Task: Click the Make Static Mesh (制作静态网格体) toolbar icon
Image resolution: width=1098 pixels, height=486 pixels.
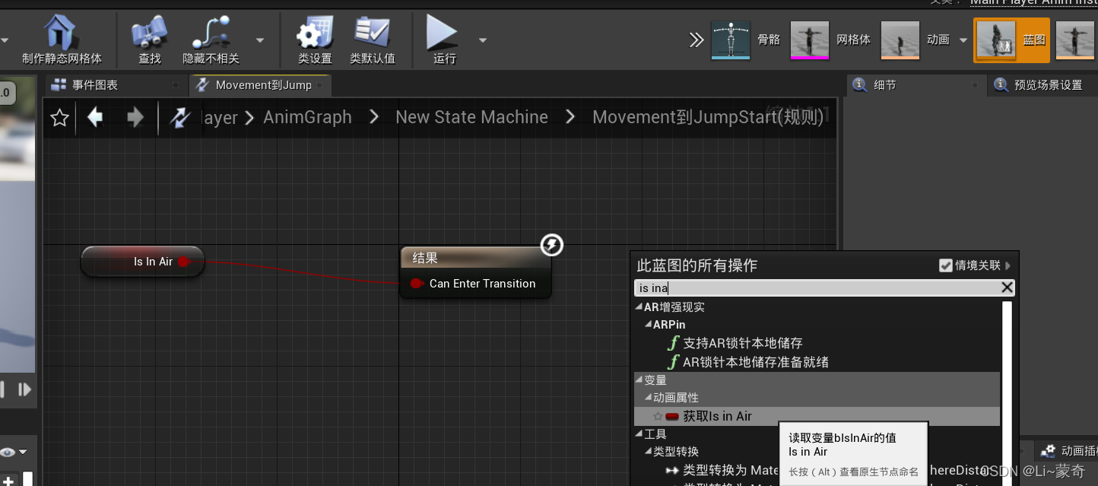Action: pos(62,40)
